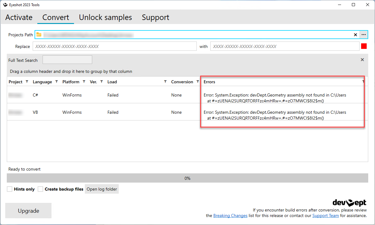Open the Project column filter
The image size is (375, 225).
click(x=27, y=81)
